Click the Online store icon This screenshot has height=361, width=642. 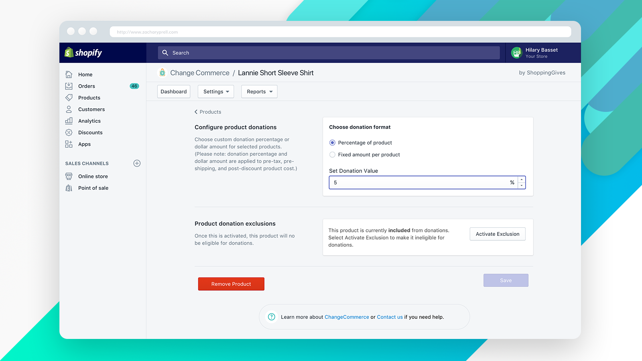[x=69, y=176]
